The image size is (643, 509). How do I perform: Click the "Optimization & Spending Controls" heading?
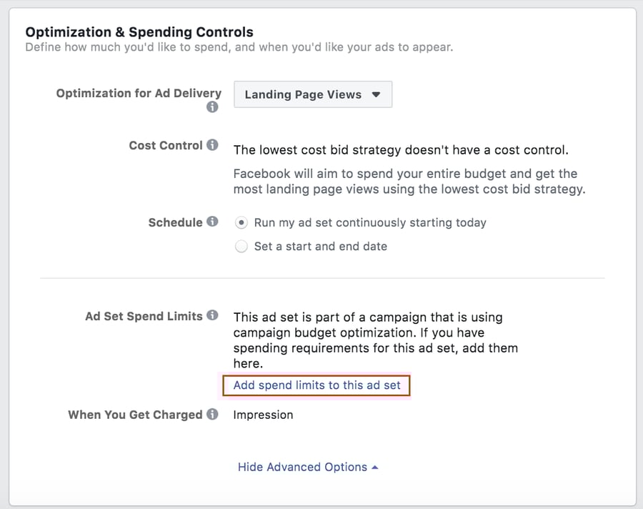point(139,31)
